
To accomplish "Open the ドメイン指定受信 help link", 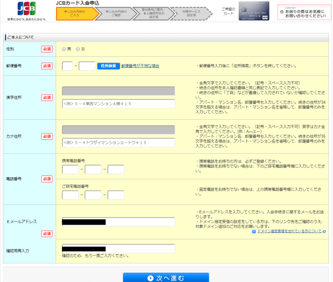I will point(289,231).
